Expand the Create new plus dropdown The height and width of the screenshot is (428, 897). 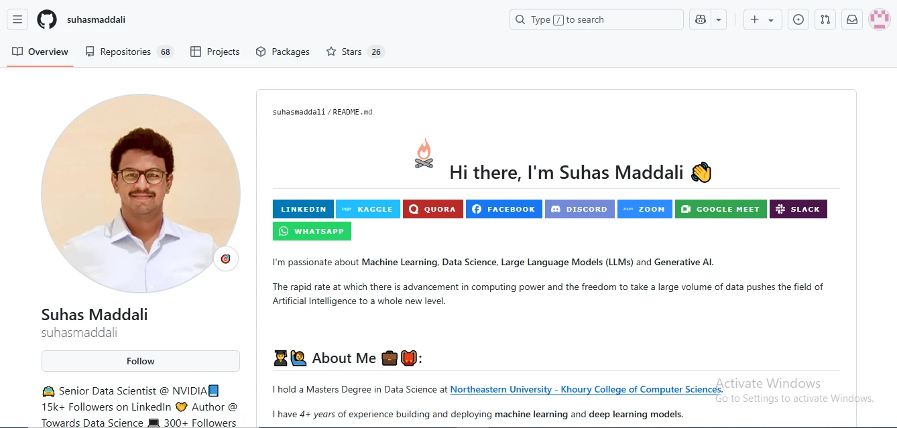[x=762, y=19]
